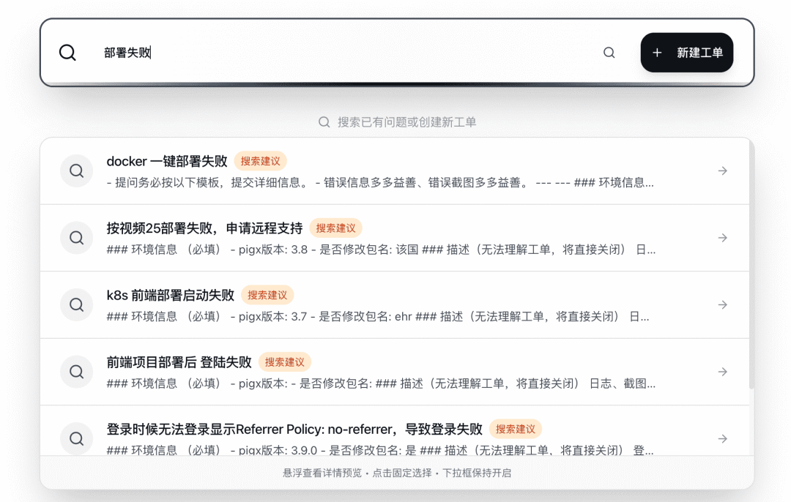Click the magnifier icon in the 搜索已有问题 hint
791x502 pixels.
click(x=324, y=121)
